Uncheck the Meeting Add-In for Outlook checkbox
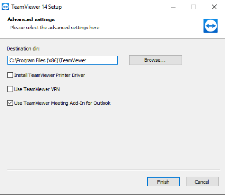The height and width of the screenshot is (195, 226). tap(10, 103)
